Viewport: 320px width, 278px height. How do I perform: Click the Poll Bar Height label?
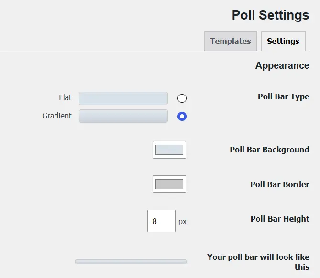point(280,219)
